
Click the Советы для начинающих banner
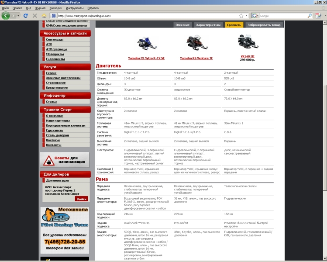tap(65, 160)
